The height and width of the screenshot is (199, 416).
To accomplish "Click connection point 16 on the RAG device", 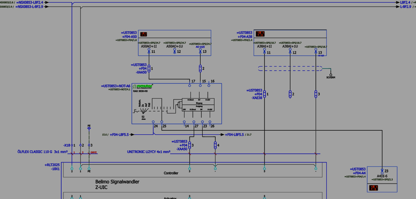I will [x=209, y=85].
